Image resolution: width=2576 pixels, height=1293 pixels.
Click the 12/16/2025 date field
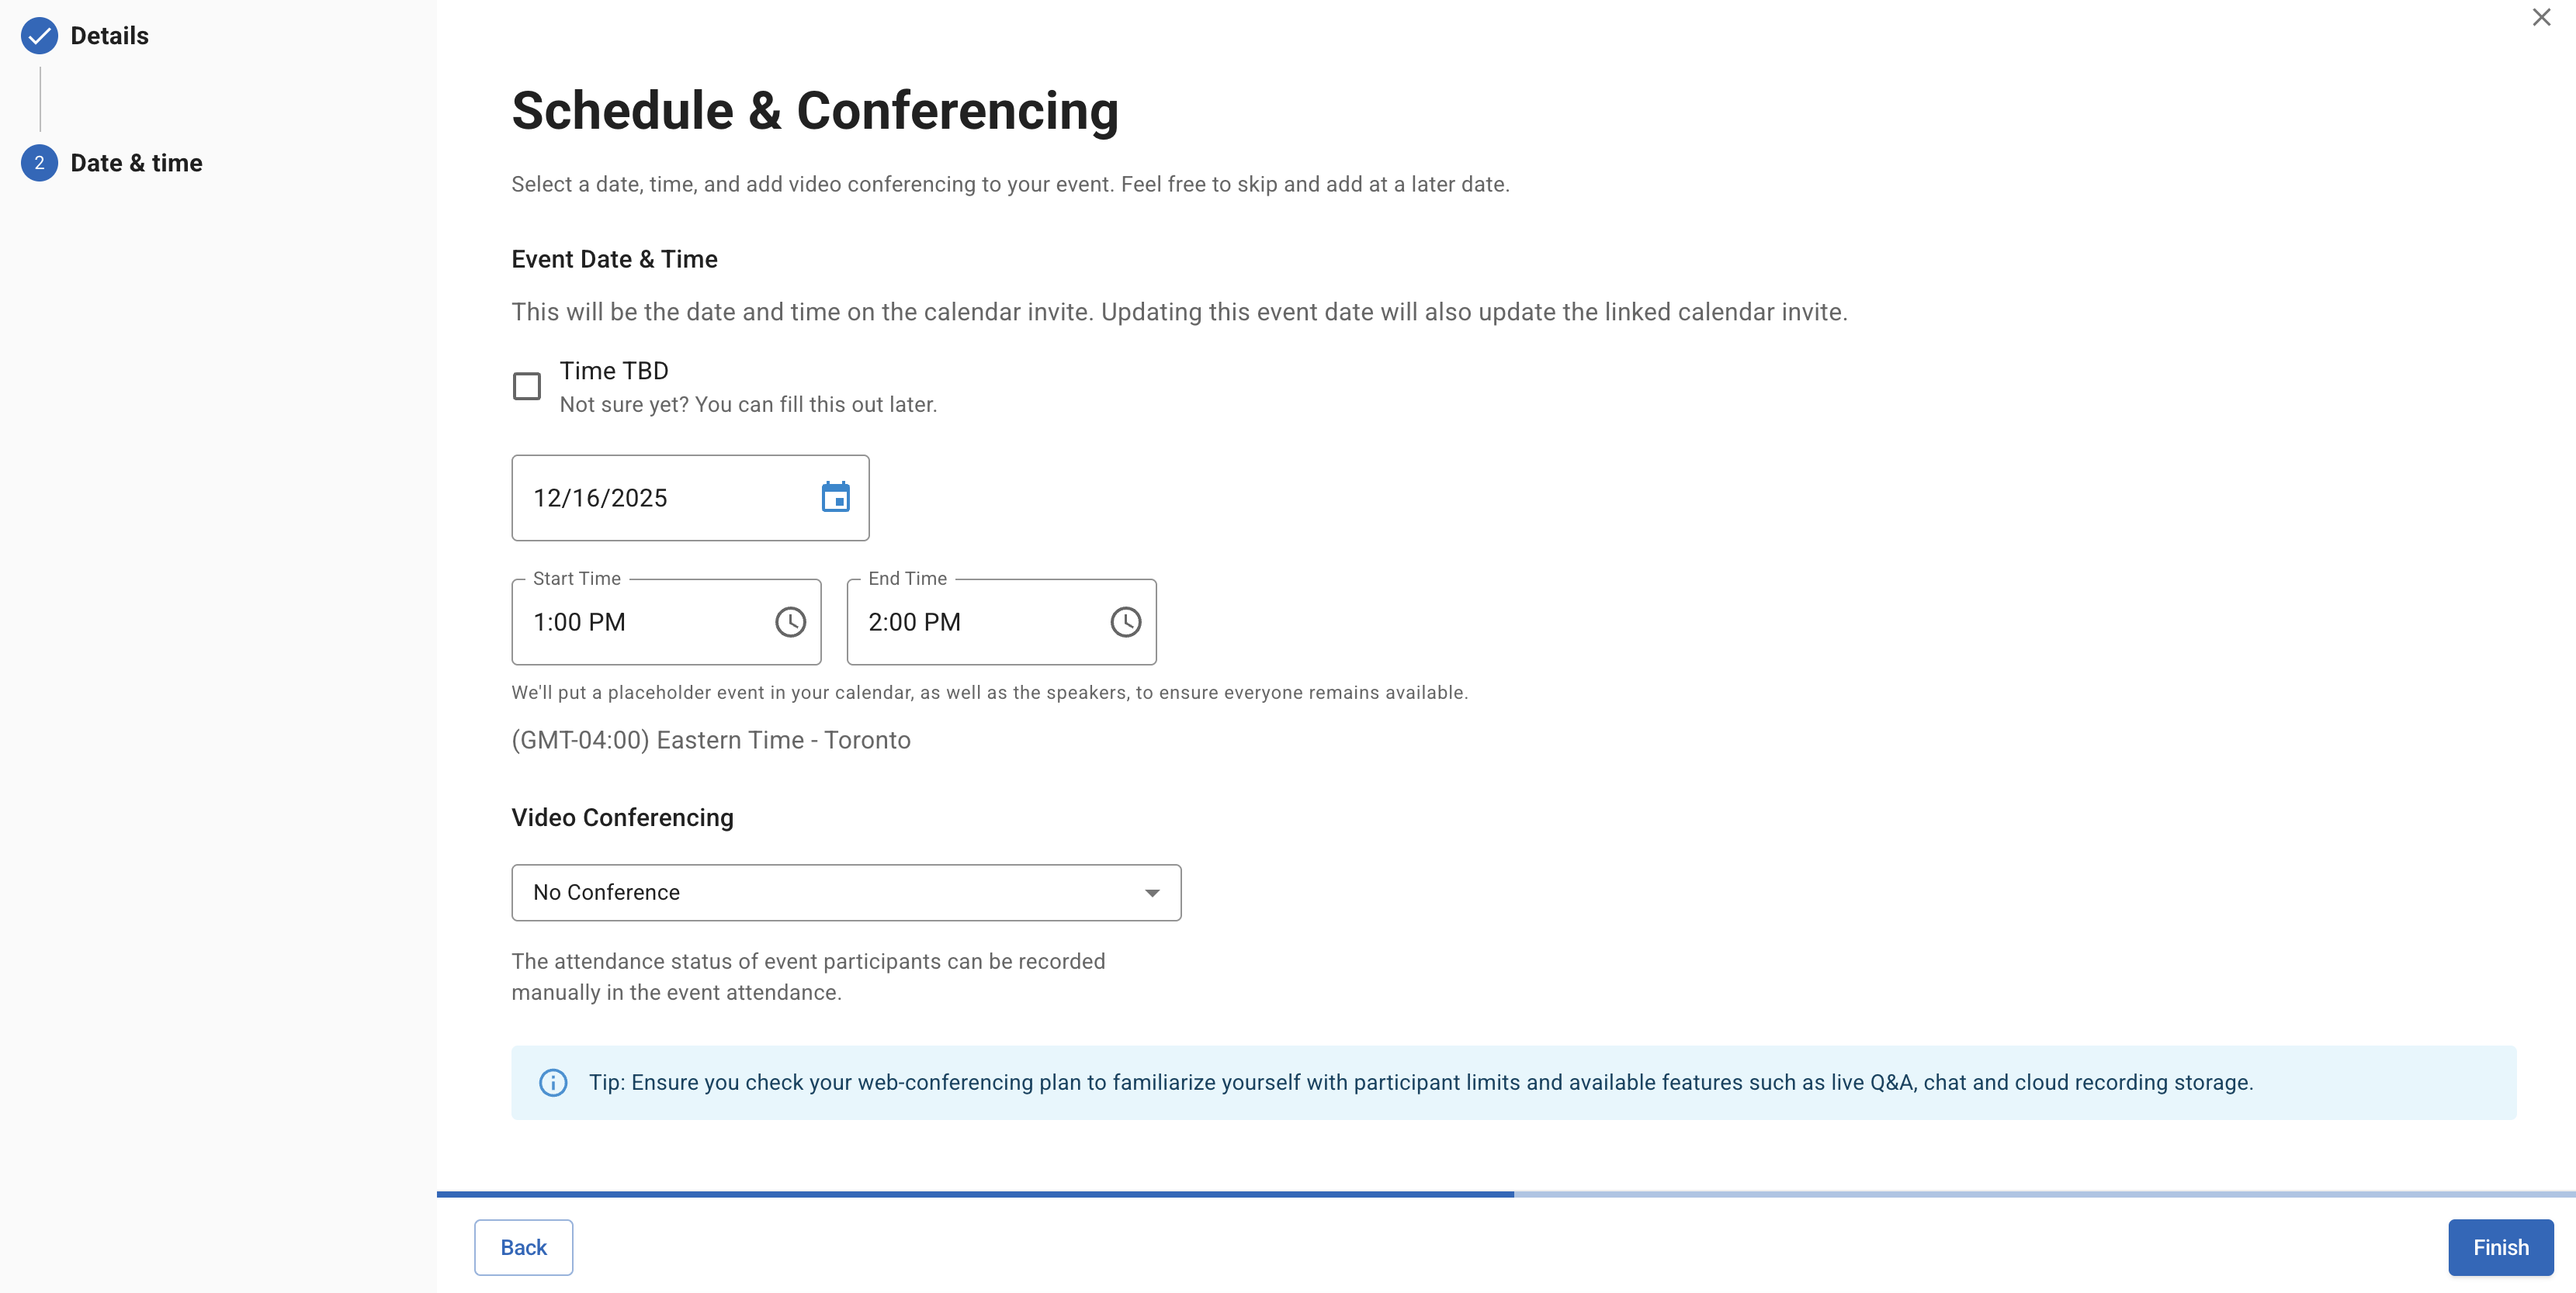tap(660, 498)
